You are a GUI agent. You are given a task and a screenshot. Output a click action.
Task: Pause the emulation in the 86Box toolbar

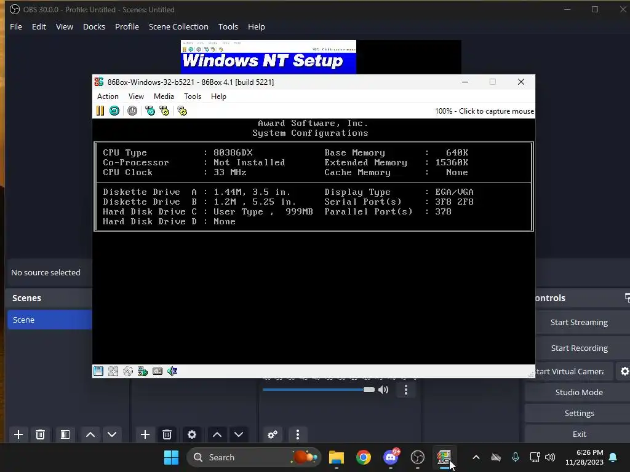[100, 111]
